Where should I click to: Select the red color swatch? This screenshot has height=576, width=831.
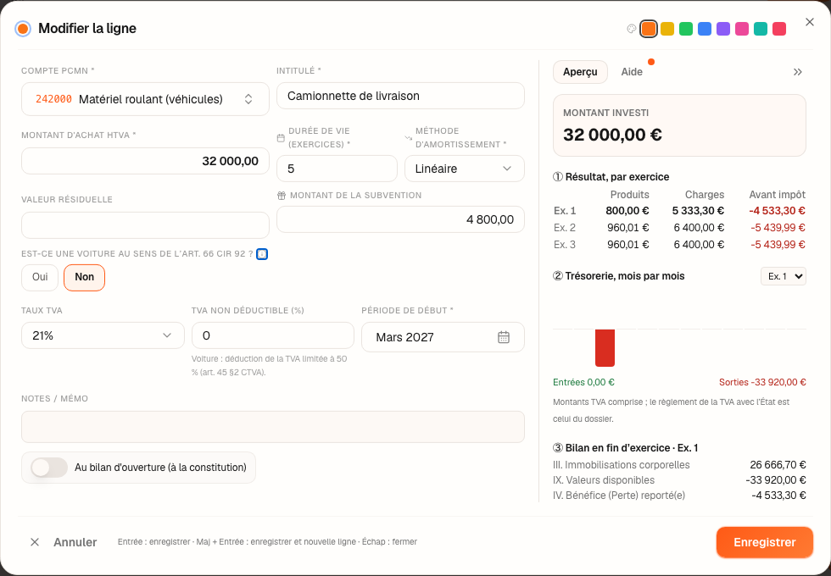[779, 29]
